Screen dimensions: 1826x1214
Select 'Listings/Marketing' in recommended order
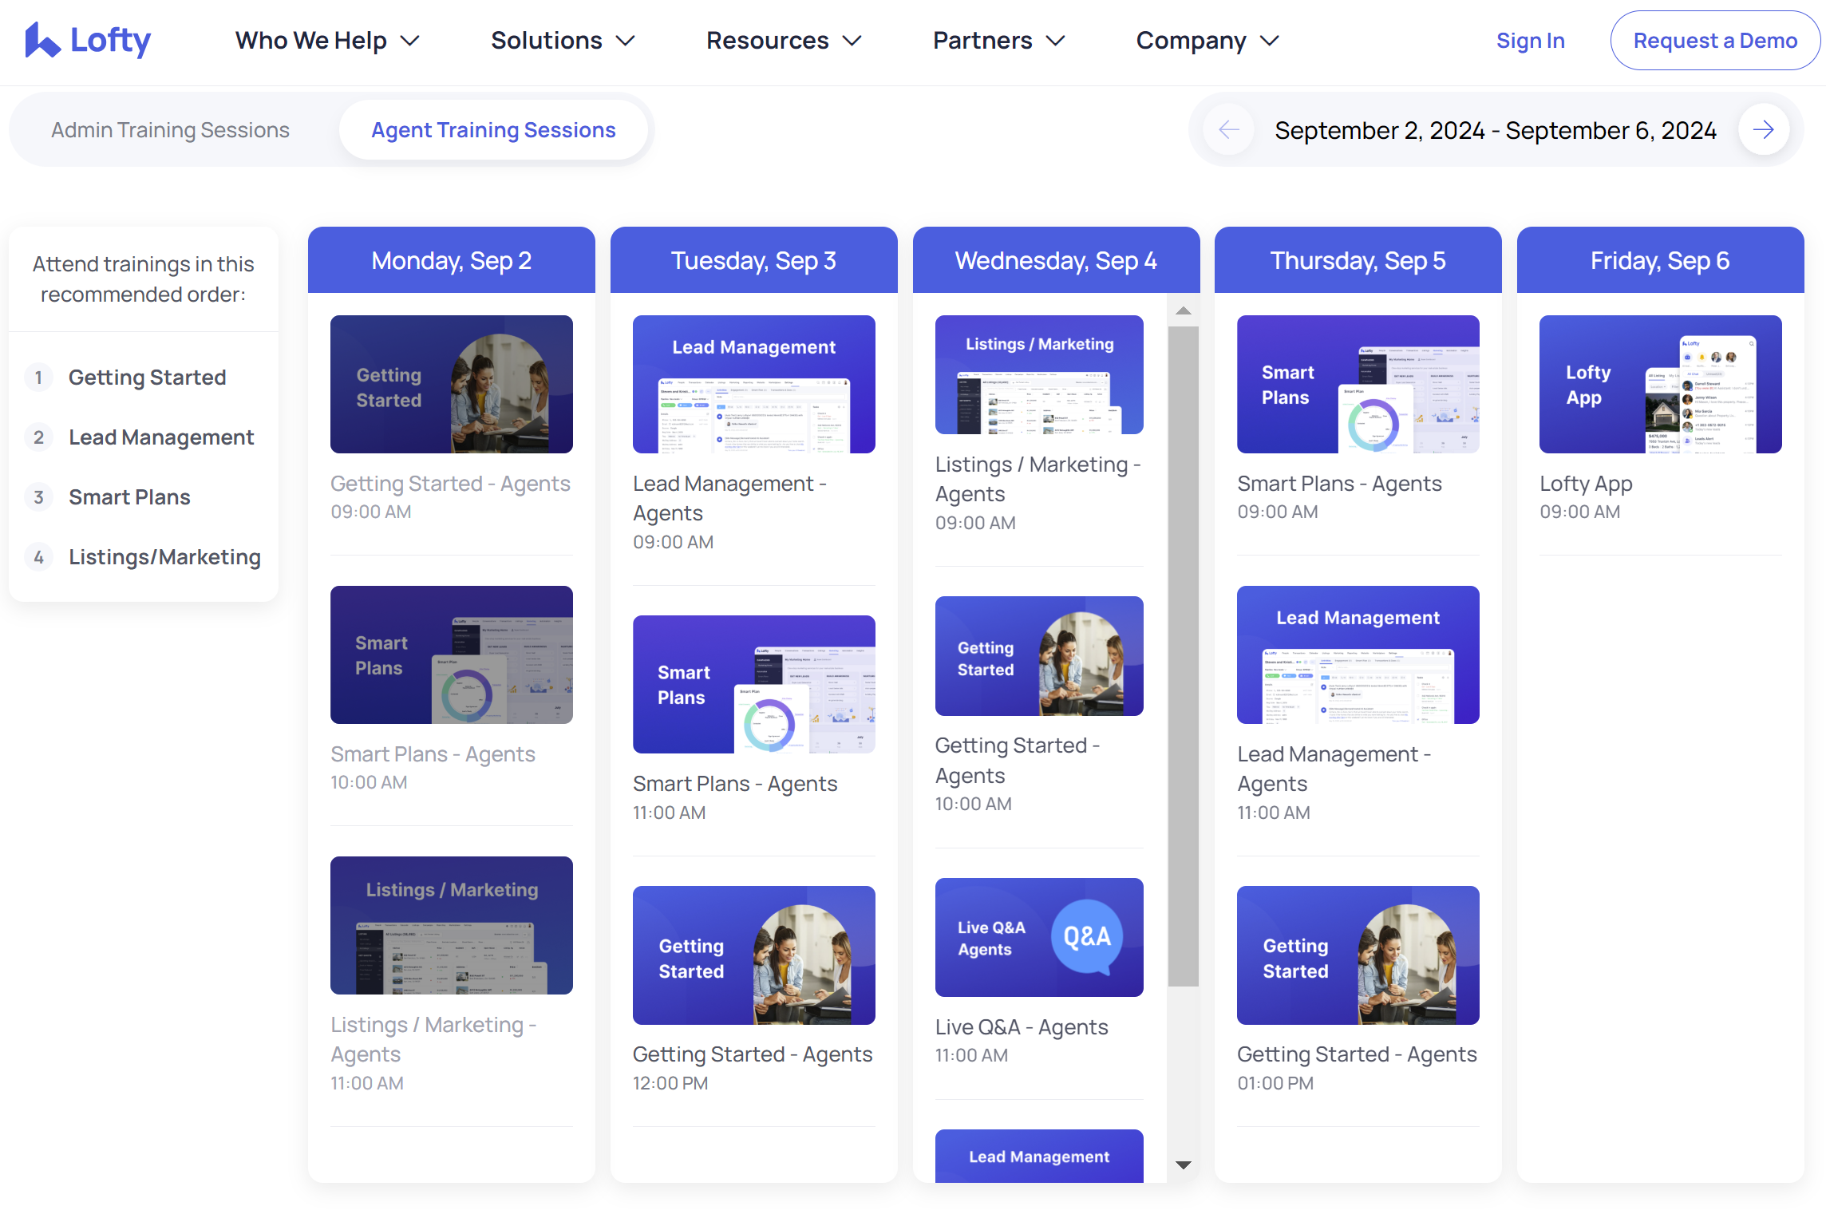[x=164, y=556]
